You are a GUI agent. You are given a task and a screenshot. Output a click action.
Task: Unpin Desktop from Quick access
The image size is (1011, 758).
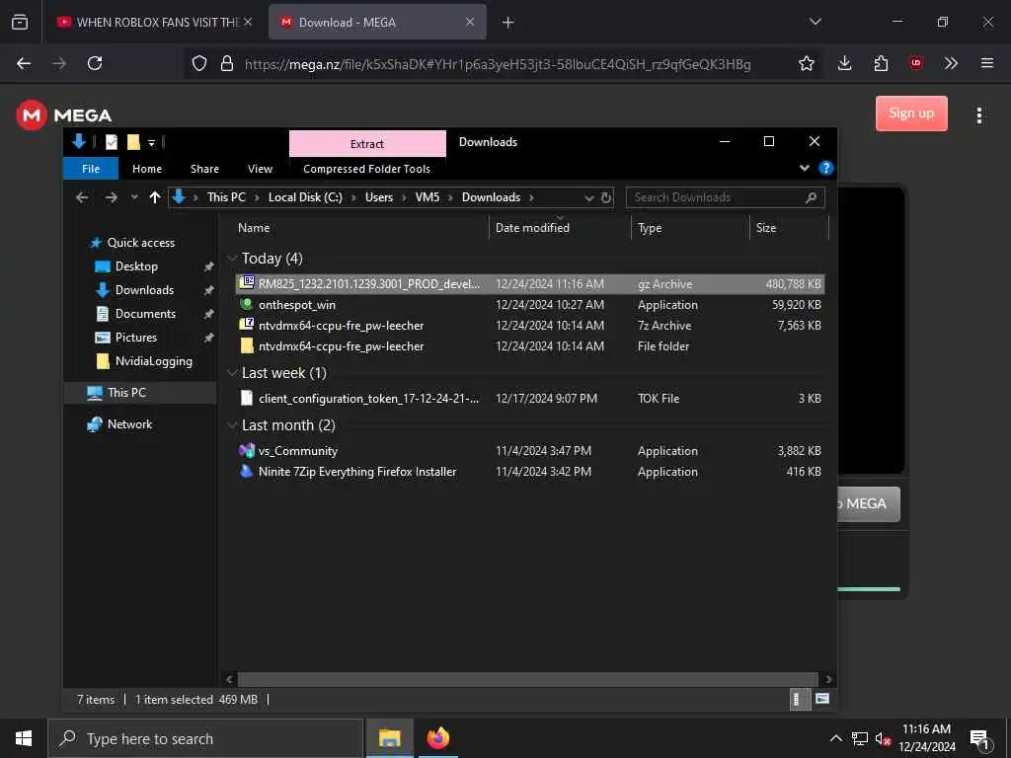pyautogui.click(x=208, y=266)
